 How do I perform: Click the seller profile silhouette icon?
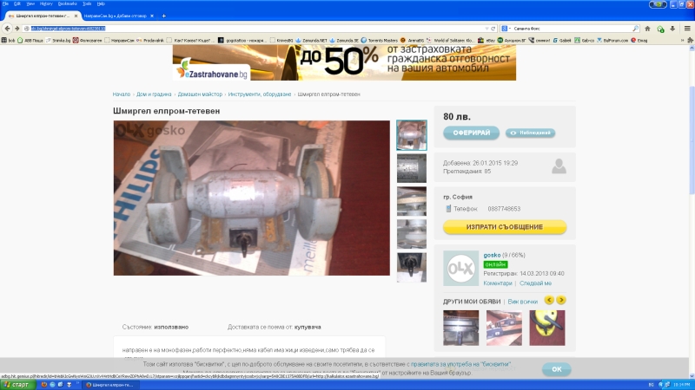[x=559, y=166]
